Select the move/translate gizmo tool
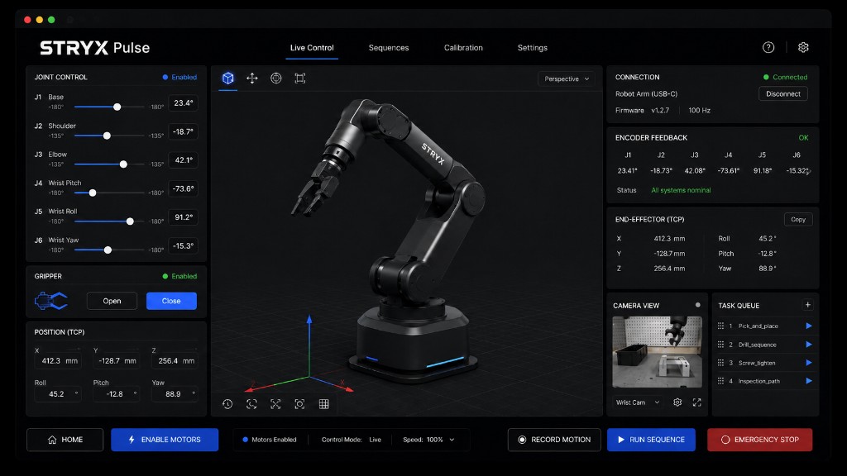 (251, 79)
